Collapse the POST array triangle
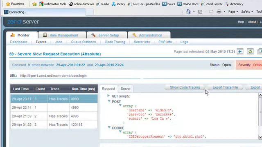The image size is (262, 147). coord(120,105)
